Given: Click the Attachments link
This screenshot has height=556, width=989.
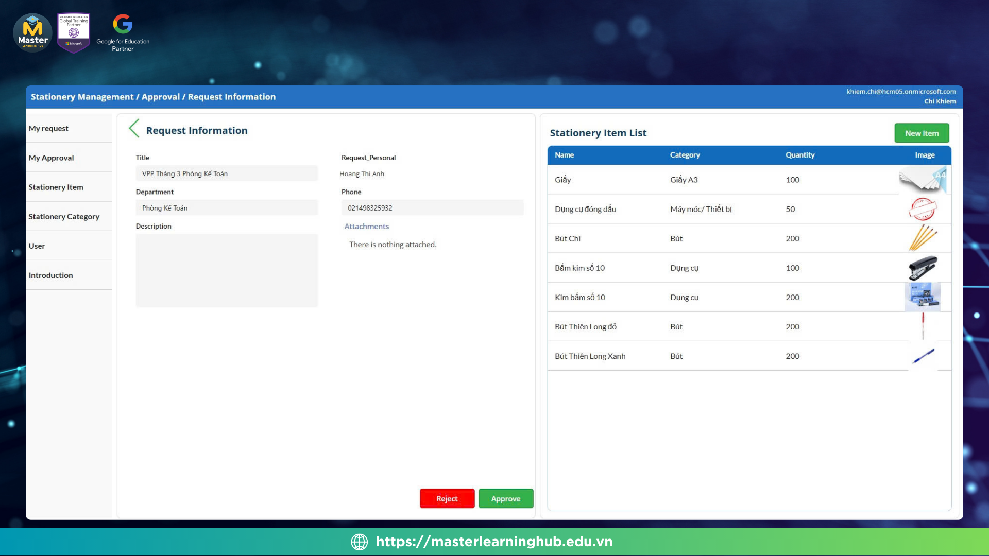Looking at the screenshot, I should [366, 226].
